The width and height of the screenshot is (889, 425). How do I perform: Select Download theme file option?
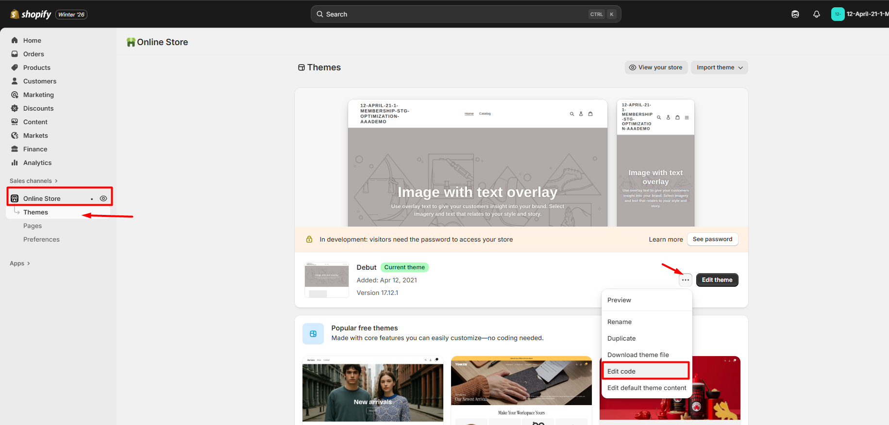(x=638, y=355)
